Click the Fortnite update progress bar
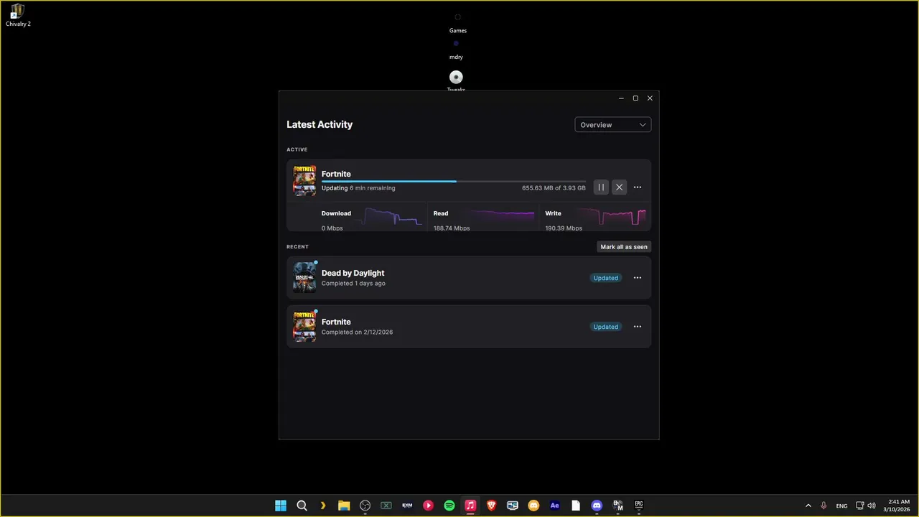Viewport: 919px width, 517px height. coord(453,181)
